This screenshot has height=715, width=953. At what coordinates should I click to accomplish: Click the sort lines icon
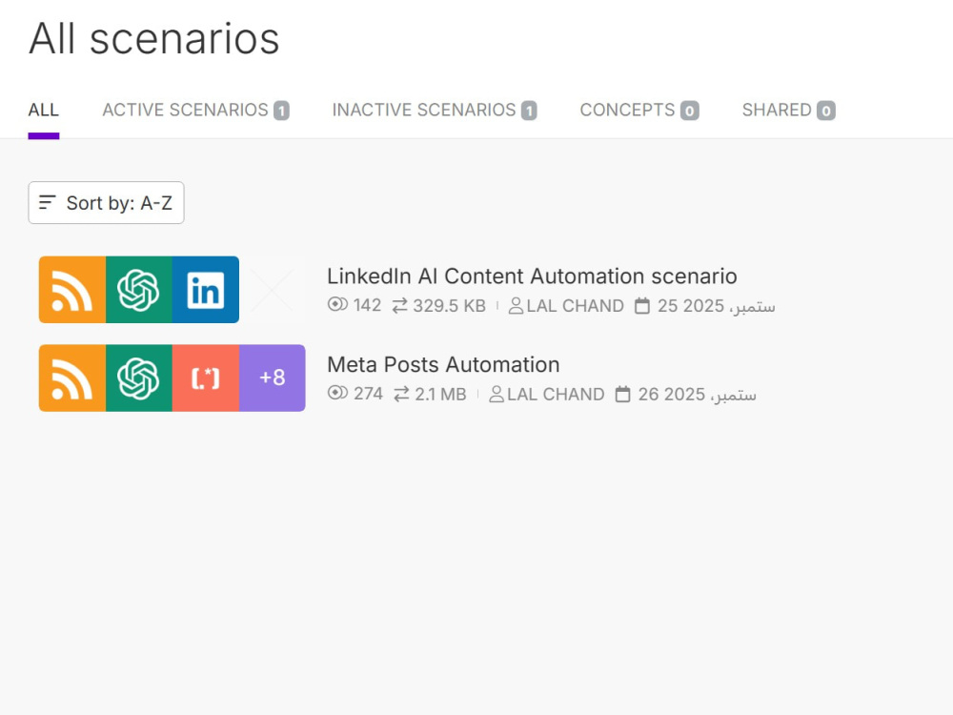(48, 203)
